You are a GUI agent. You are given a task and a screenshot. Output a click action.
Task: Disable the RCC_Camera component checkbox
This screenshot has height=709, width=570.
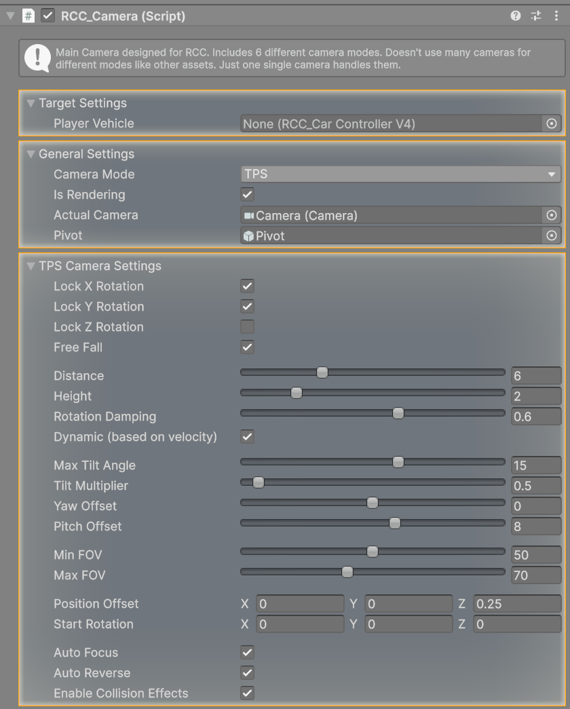click(x=48, y=16)
